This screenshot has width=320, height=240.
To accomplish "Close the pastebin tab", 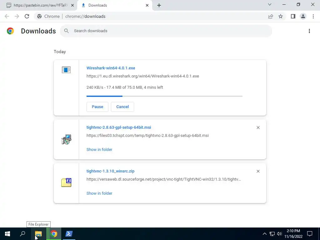I will (x=72, y=5).
